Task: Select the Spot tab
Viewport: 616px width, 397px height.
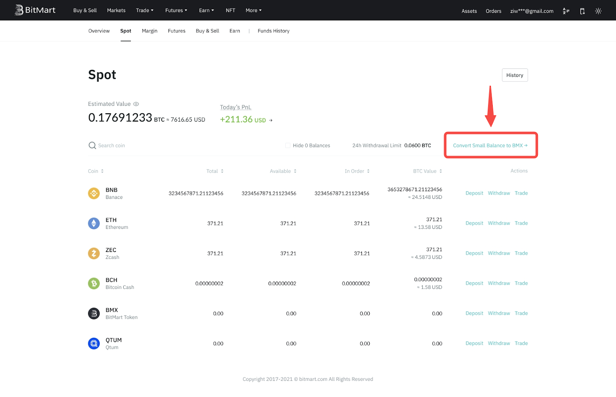Action: 126,31
